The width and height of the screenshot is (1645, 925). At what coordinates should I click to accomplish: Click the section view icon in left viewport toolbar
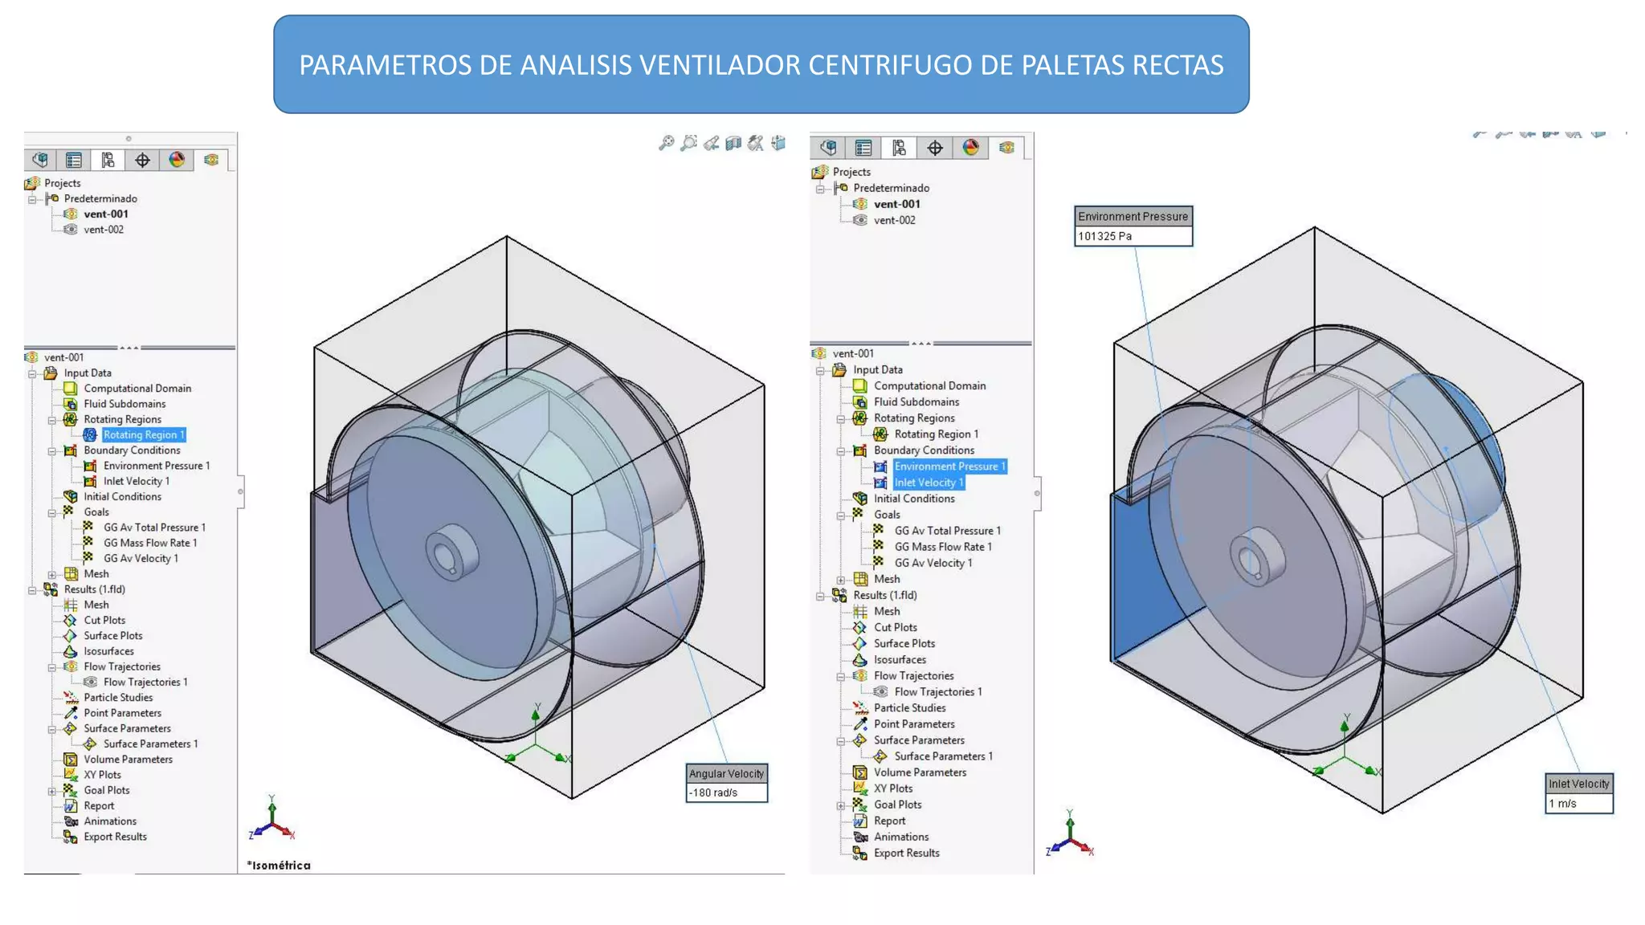tap(733, 143)
